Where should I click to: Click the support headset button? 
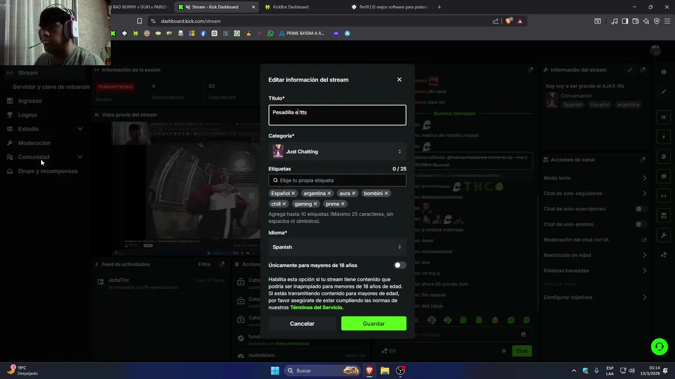(x=659, y=346)
